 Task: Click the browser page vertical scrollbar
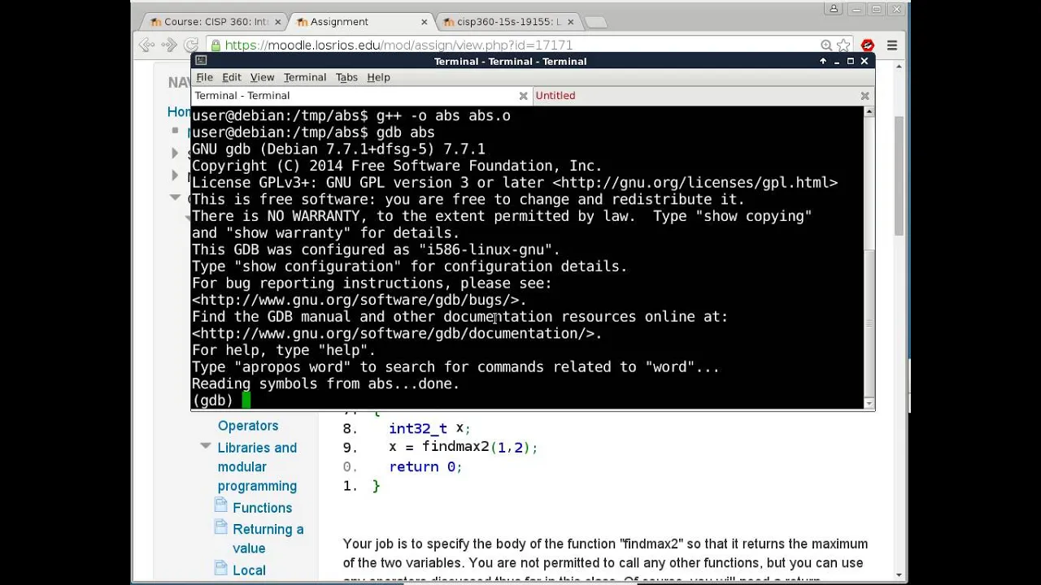pyautogui.click(x=899, y=175)
